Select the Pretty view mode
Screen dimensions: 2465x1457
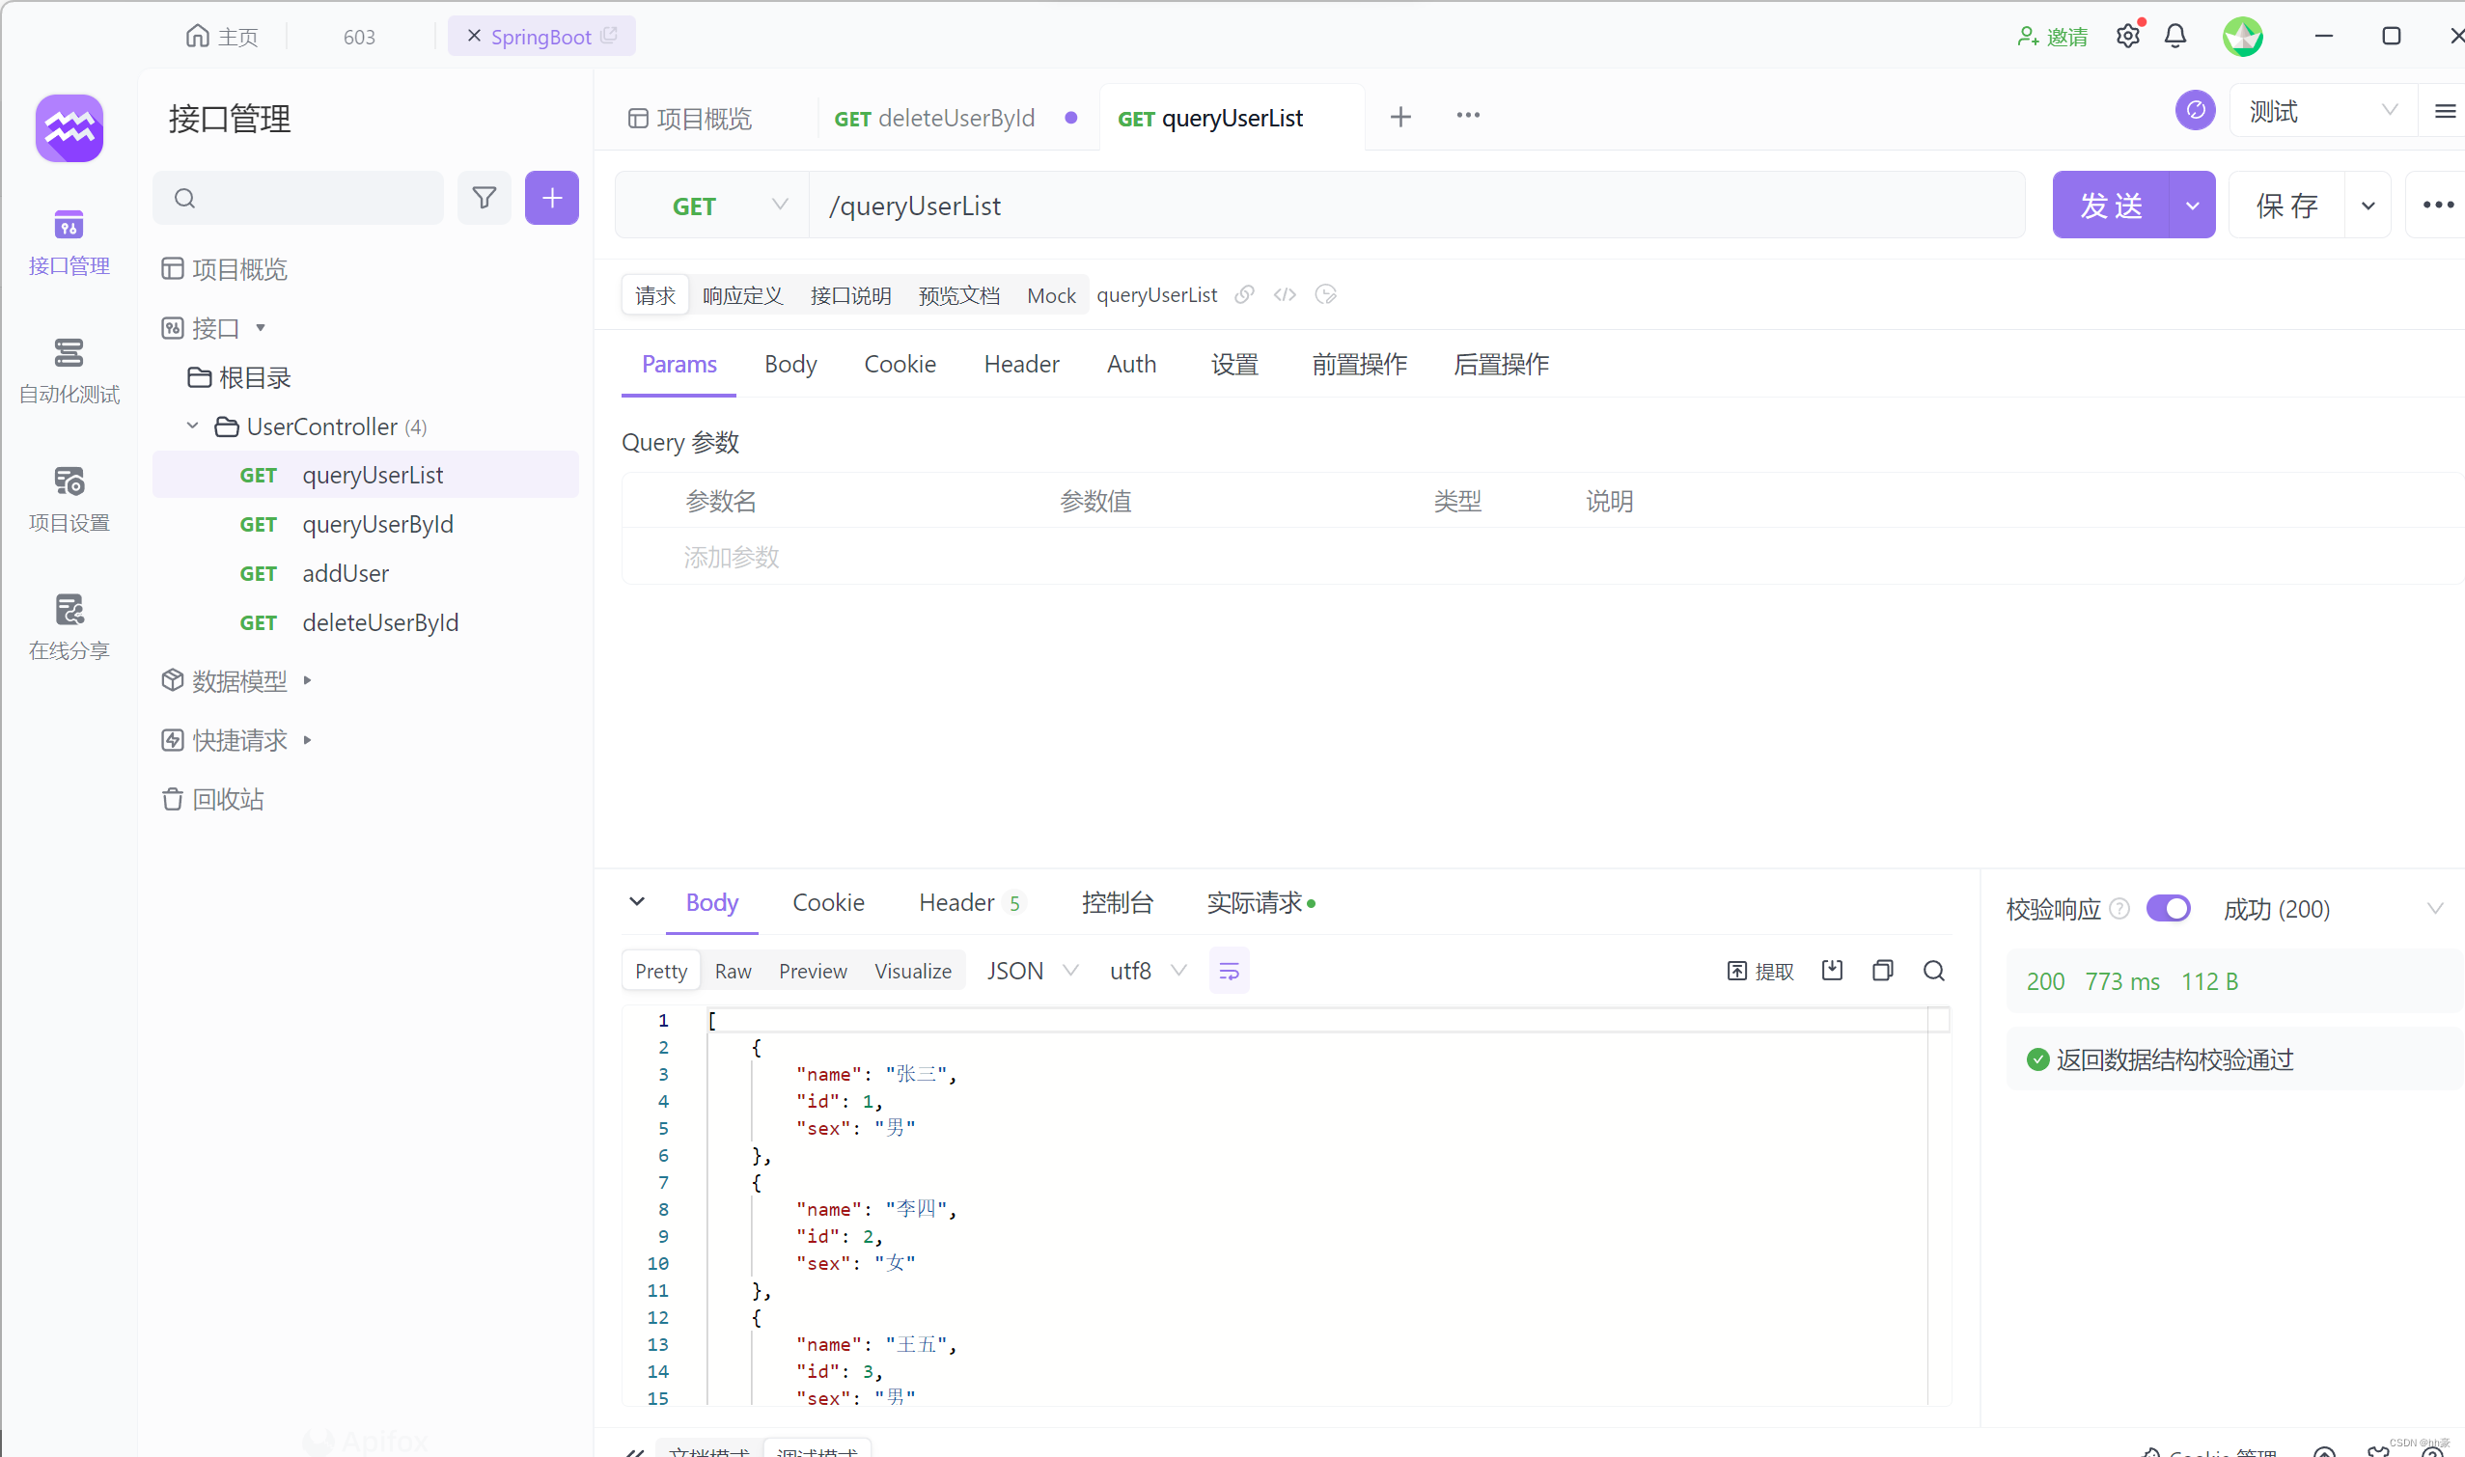(661, 971)
